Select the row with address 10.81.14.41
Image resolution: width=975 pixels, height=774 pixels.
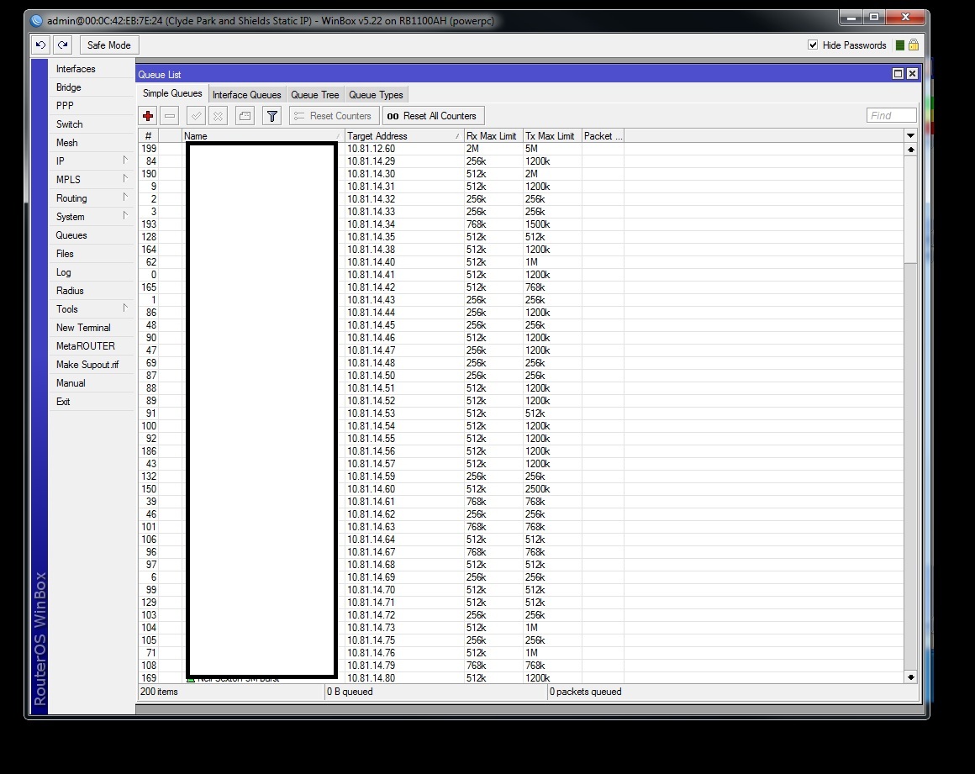point(520,275)
